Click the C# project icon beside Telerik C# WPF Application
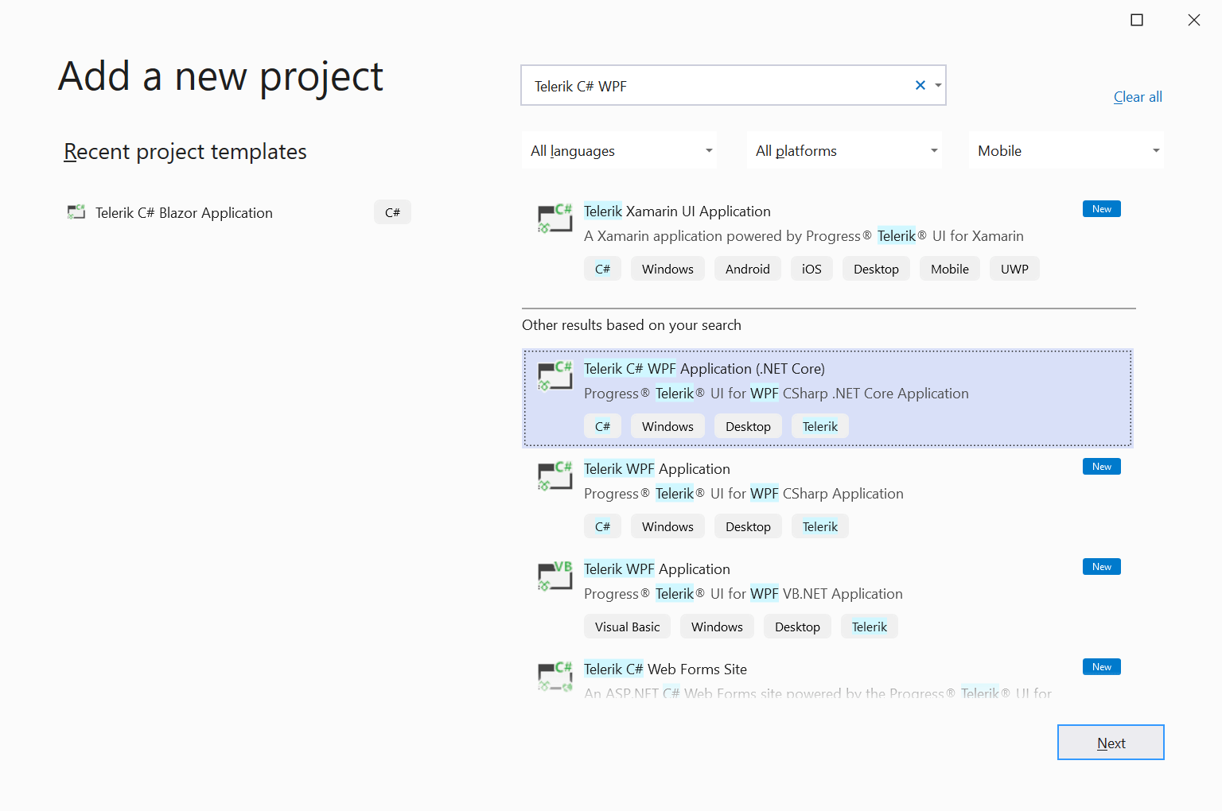 (x=555, y=376)
